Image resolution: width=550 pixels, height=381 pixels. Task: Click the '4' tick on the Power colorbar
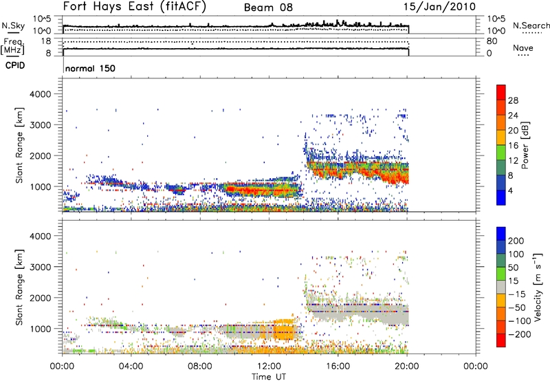pyautogui.click(x=511, y=190)
